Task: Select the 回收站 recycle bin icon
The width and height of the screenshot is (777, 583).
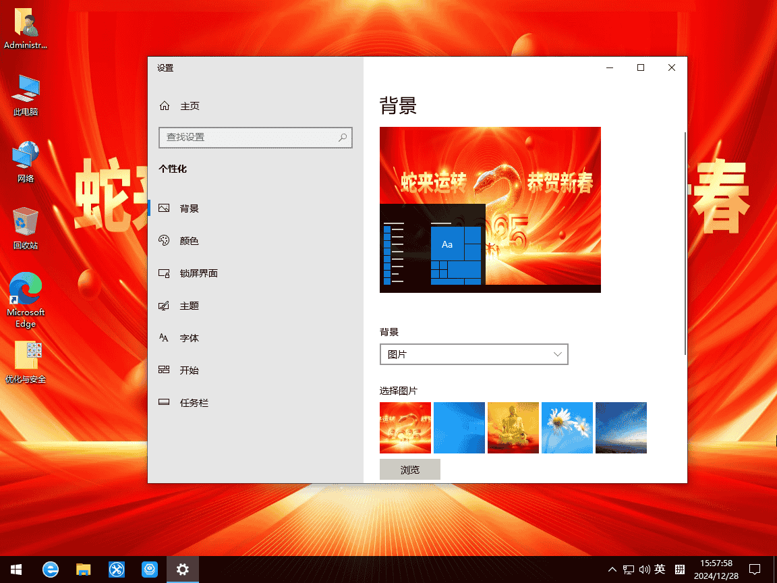Action: (x=25, y=229)
